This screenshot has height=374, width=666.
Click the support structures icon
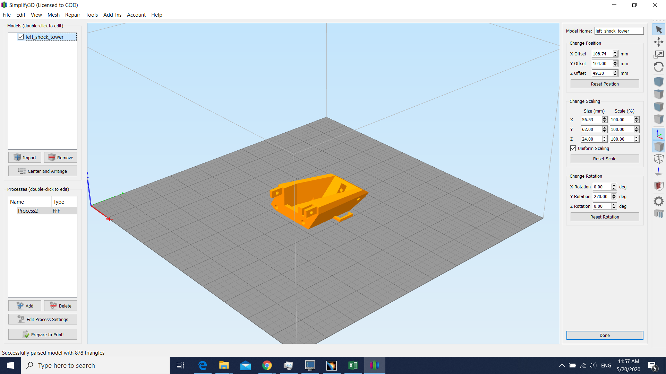coord(659,214)
